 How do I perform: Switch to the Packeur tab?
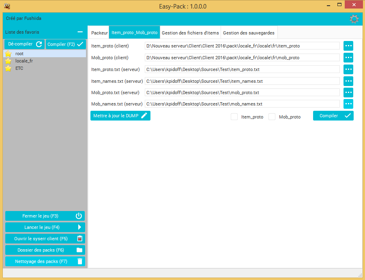click(99, 33)
